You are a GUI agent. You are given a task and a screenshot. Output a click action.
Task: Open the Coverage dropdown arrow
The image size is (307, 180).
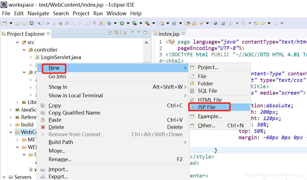pos(141,23)
